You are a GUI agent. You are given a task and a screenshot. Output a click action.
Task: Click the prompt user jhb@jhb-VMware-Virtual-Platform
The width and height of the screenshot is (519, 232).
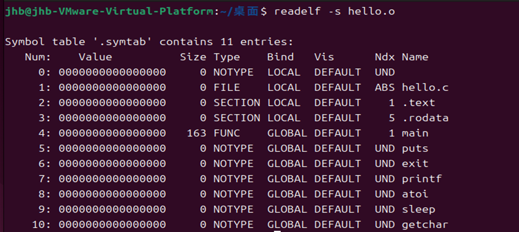pyautogui.click(x=109, y=12)
